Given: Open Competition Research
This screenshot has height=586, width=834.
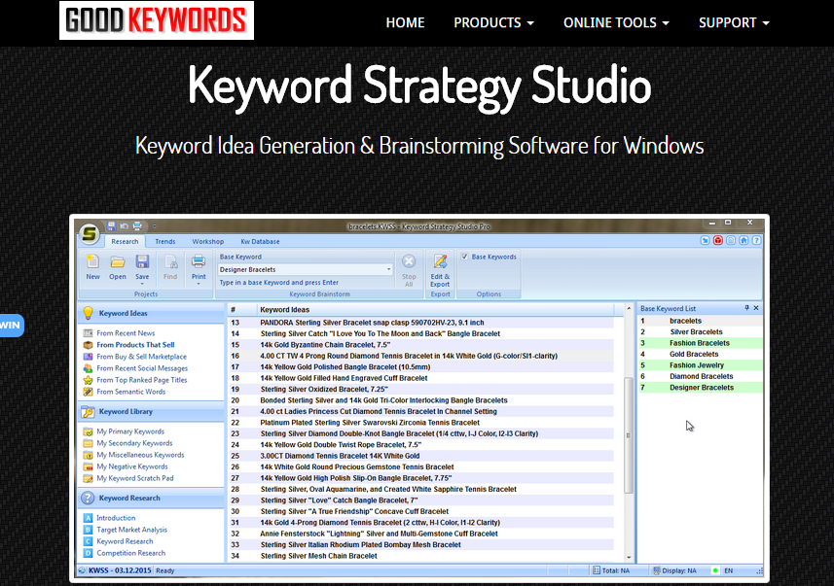Looking at the screenshot, I should tap(130, 553).
